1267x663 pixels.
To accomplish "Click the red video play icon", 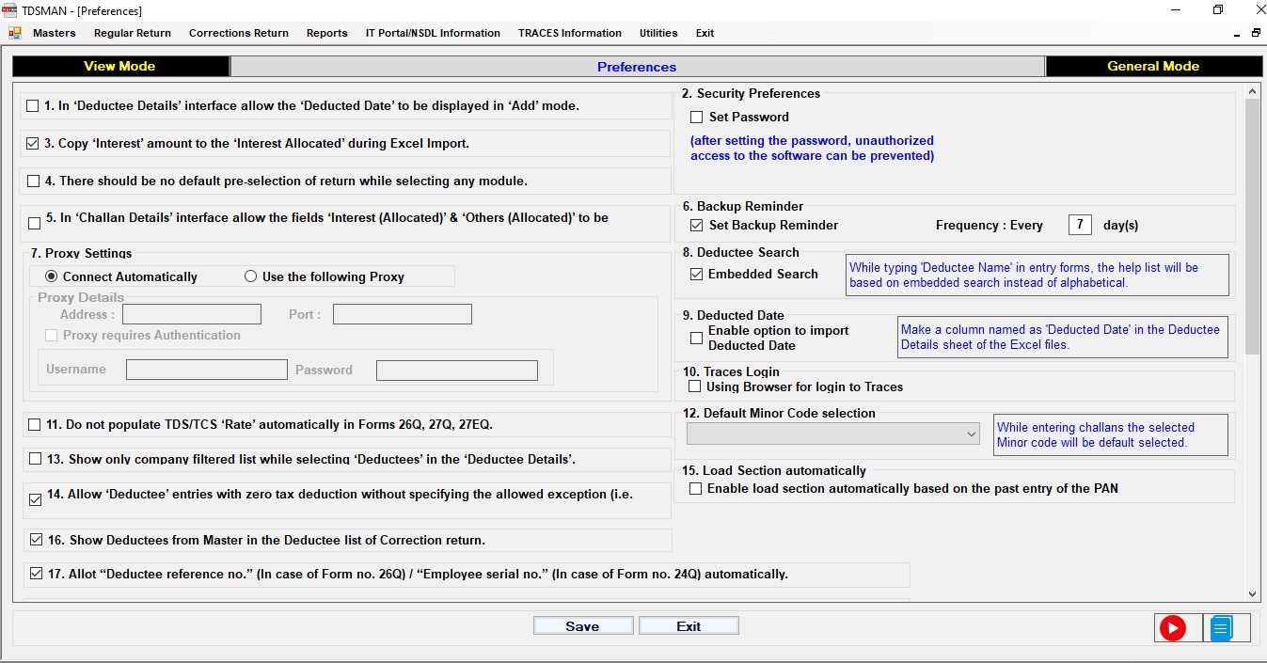I will (x=1172, y=627).
